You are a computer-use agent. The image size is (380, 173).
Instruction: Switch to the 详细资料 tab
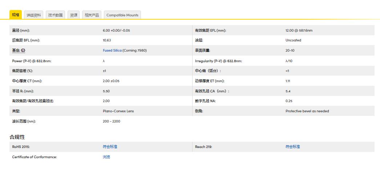[x=34, y=15]
